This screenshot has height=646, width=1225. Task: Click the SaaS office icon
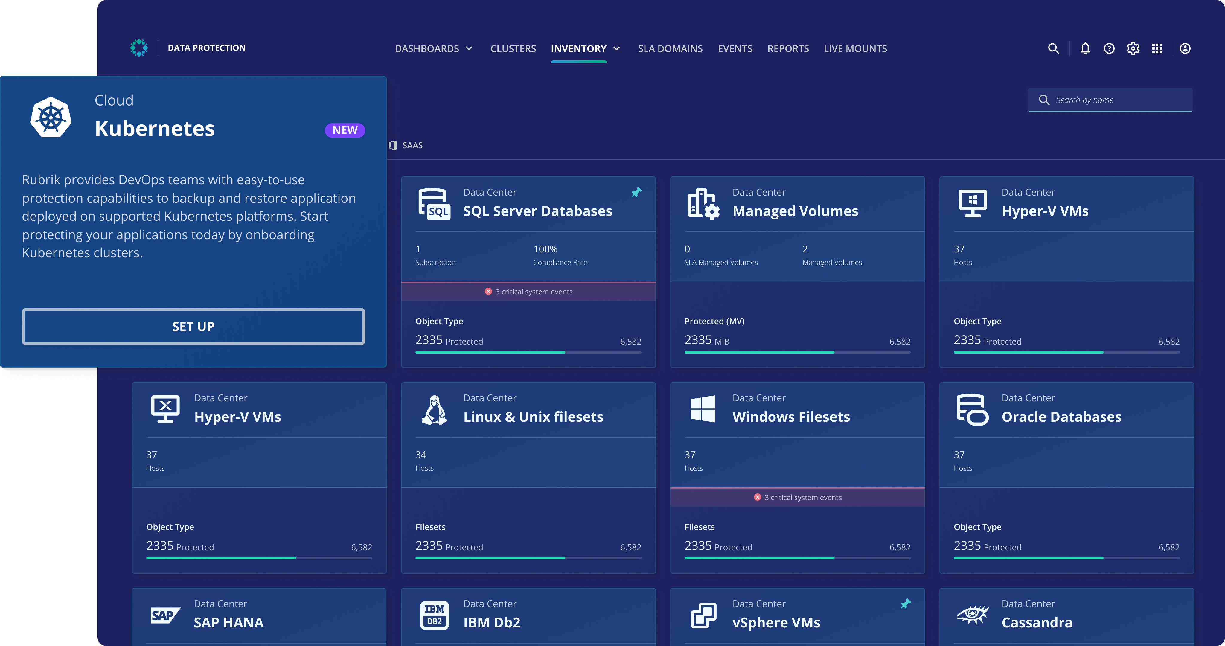click(x=392, y=145)
